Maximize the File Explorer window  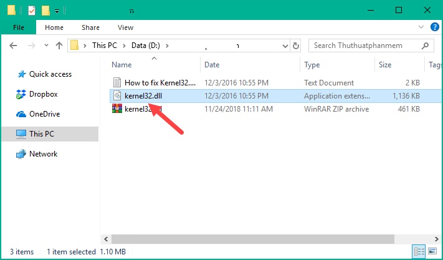pos(399,10)
